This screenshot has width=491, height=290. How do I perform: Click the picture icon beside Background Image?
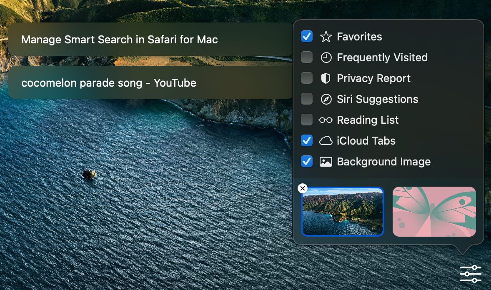point(326,162)
